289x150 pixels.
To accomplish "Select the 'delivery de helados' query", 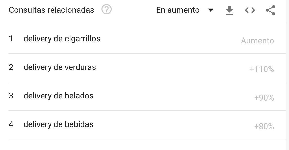I will tap(59, 96).
